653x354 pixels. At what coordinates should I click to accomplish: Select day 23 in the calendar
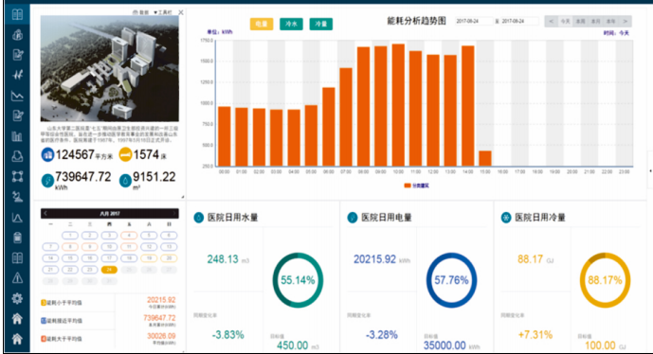pyautogui.click(x=89, y=270)
